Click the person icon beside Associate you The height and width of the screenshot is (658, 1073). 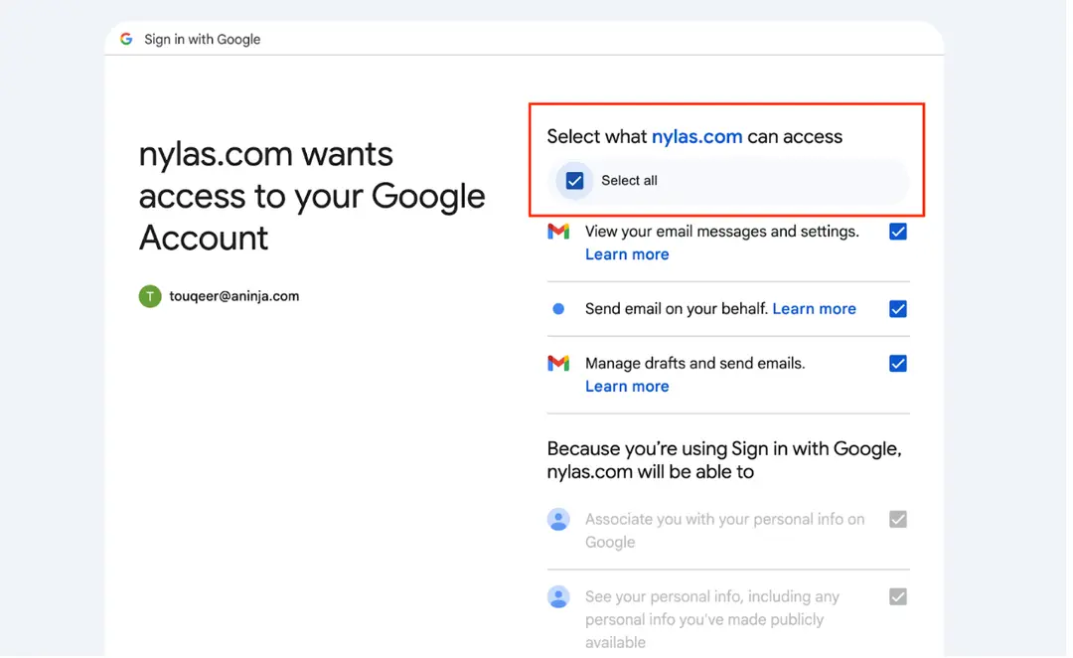click(x=558, y=520)
